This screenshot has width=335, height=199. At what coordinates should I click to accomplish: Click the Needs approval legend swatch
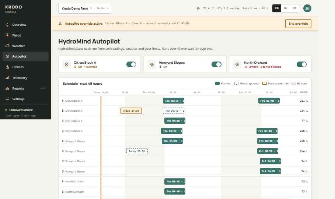pos(236,83)
